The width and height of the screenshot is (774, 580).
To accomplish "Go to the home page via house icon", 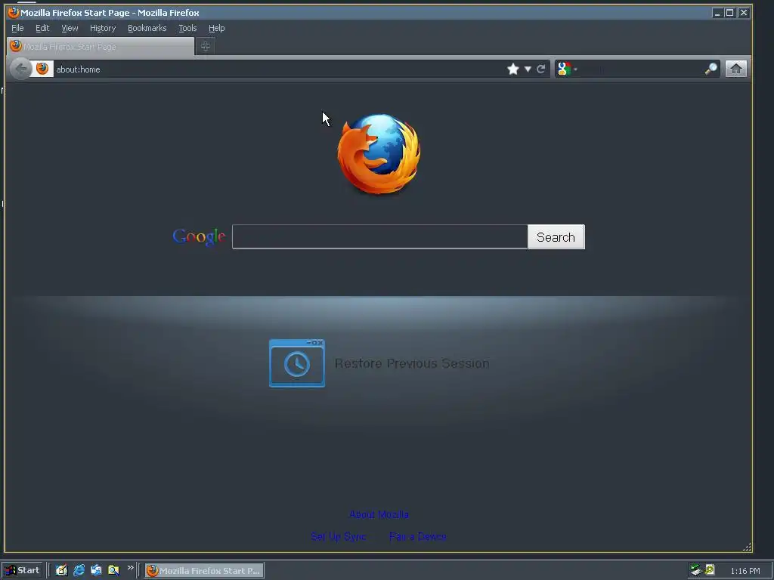I will coord(736,69).
